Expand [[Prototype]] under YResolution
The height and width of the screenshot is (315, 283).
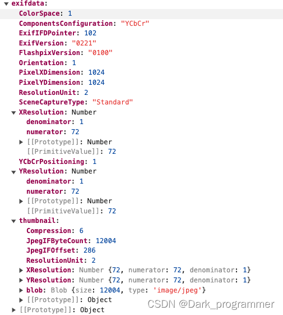point(21,201)
